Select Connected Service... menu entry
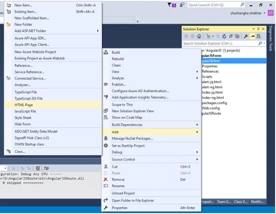Screen dimensions: 276x214 pyautogui.click(x=53, y=78)
